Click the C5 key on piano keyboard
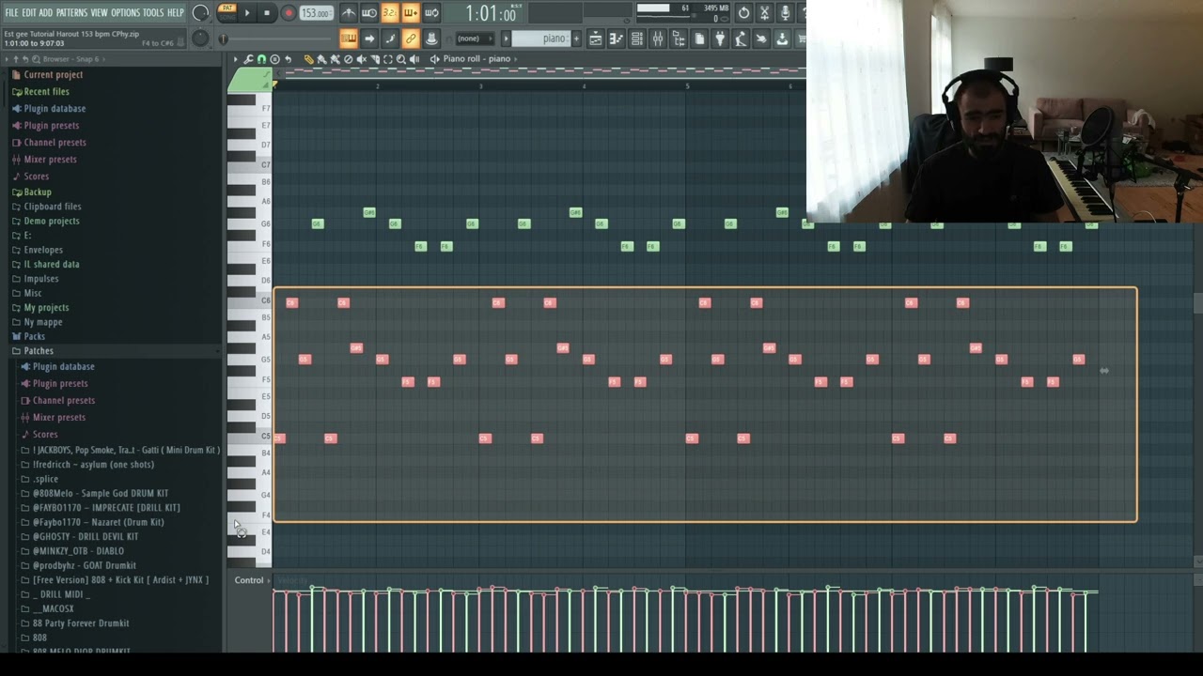This screenshot has height=676, width=1203. [249, 437]
